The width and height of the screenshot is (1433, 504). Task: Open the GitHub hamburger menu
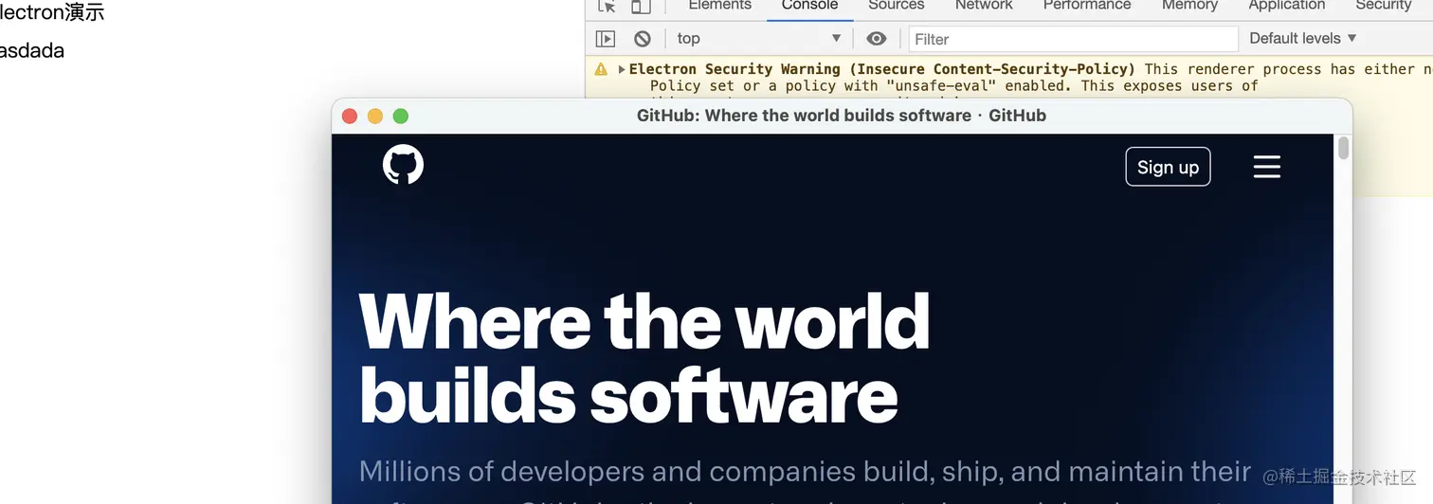pyautogui.click(x=1267, y=167)
